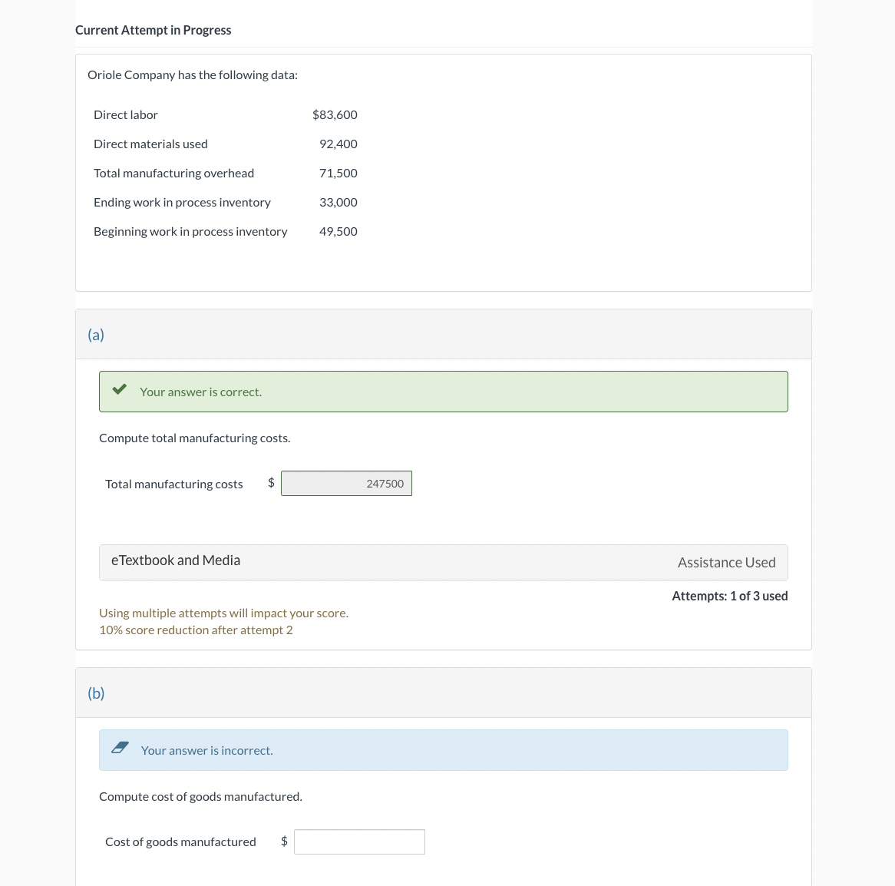Open the Assistance Used details
The image size is (895, 886).
click(726, 562)
